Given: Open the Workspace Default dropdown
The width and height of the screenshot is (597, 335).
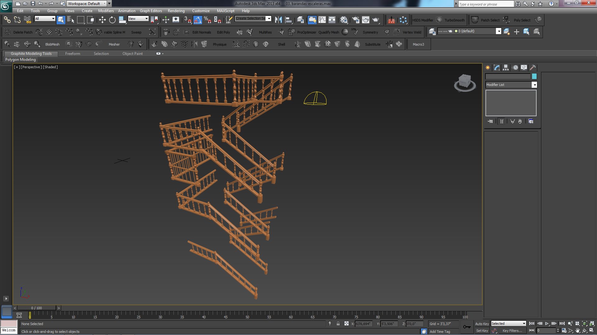Looking at the screenshot, I should coord(104,3).
